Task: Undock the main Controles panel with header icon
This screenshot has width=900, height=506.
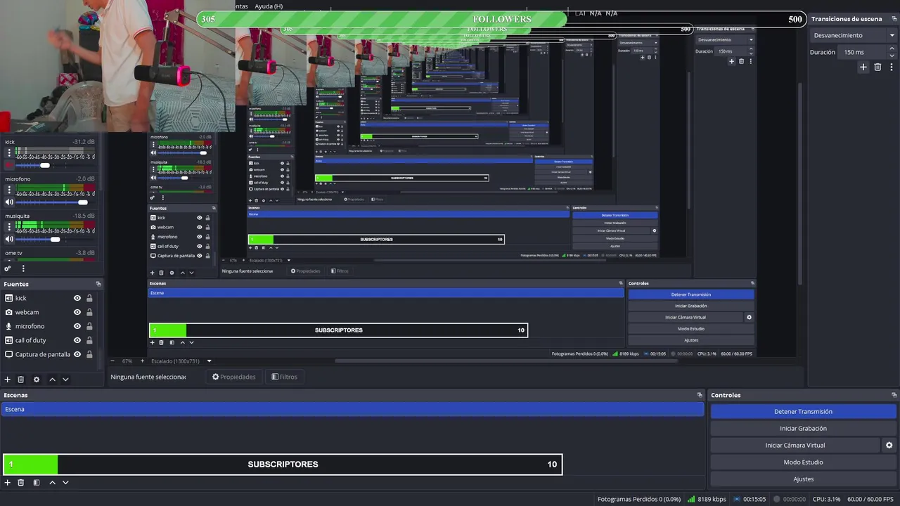Action: [x=894, y=395]
